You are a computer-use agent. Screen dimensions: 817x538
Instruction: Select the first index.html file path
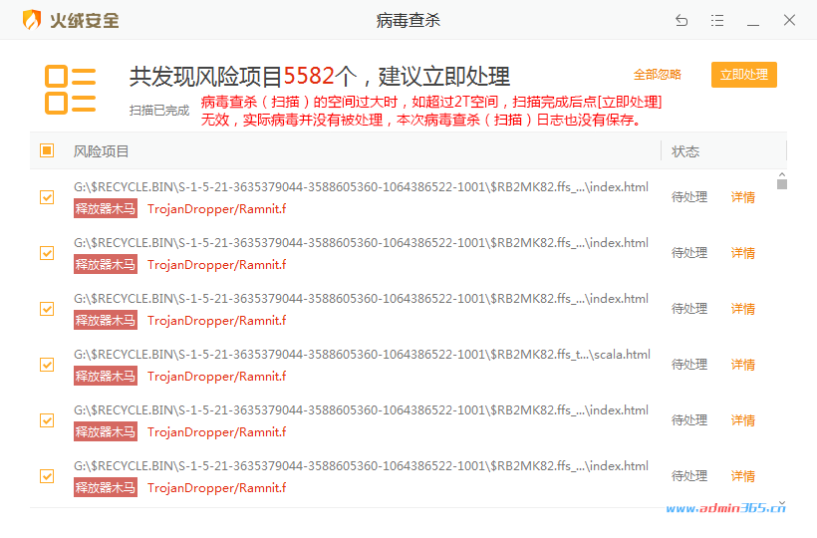[361, 187]
